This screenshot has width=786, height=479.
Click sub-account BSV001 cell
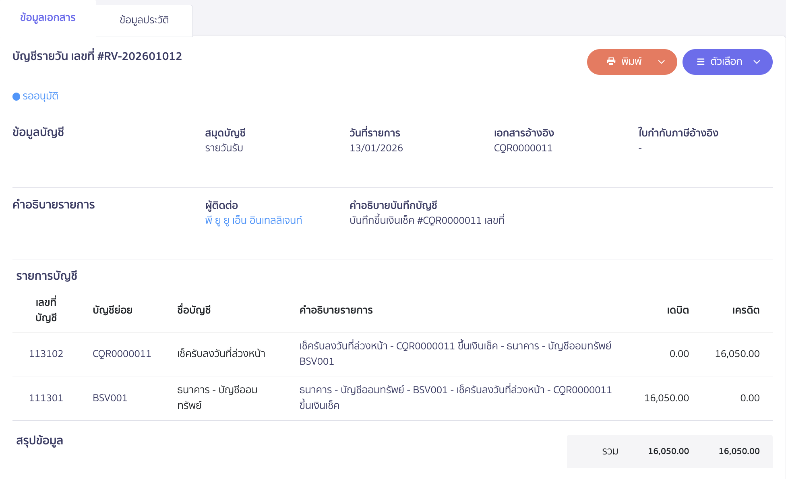(110, 398)
